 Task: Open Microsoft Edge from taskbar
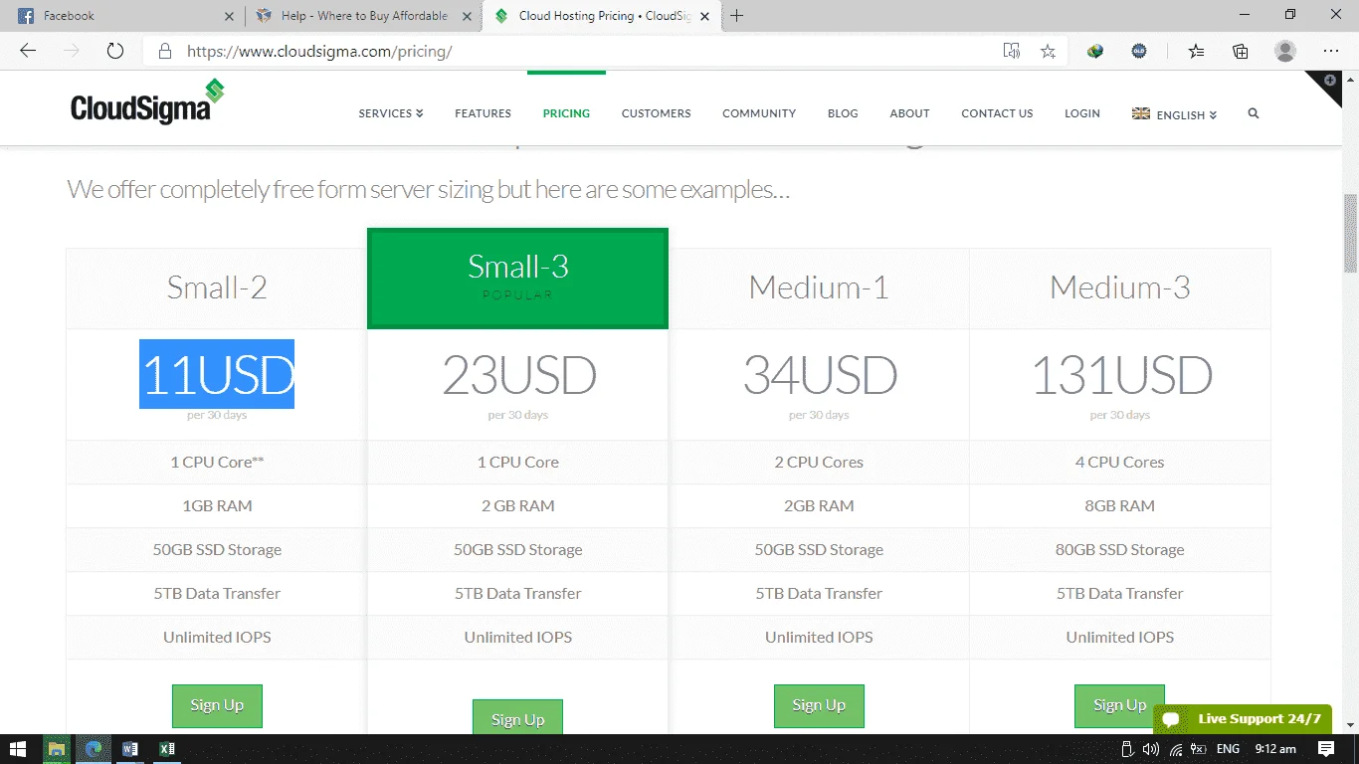94,748
